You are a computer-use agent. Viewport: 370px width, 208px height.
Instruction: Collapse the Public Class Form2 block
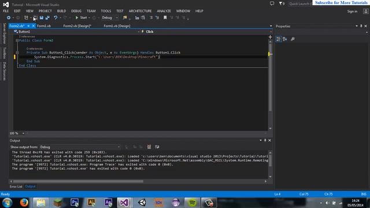17,40
